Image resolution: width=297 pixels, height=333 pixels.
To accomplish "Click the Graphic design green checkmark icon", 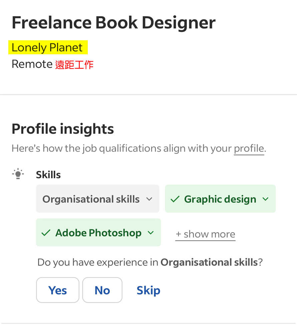I will (175, 199).
